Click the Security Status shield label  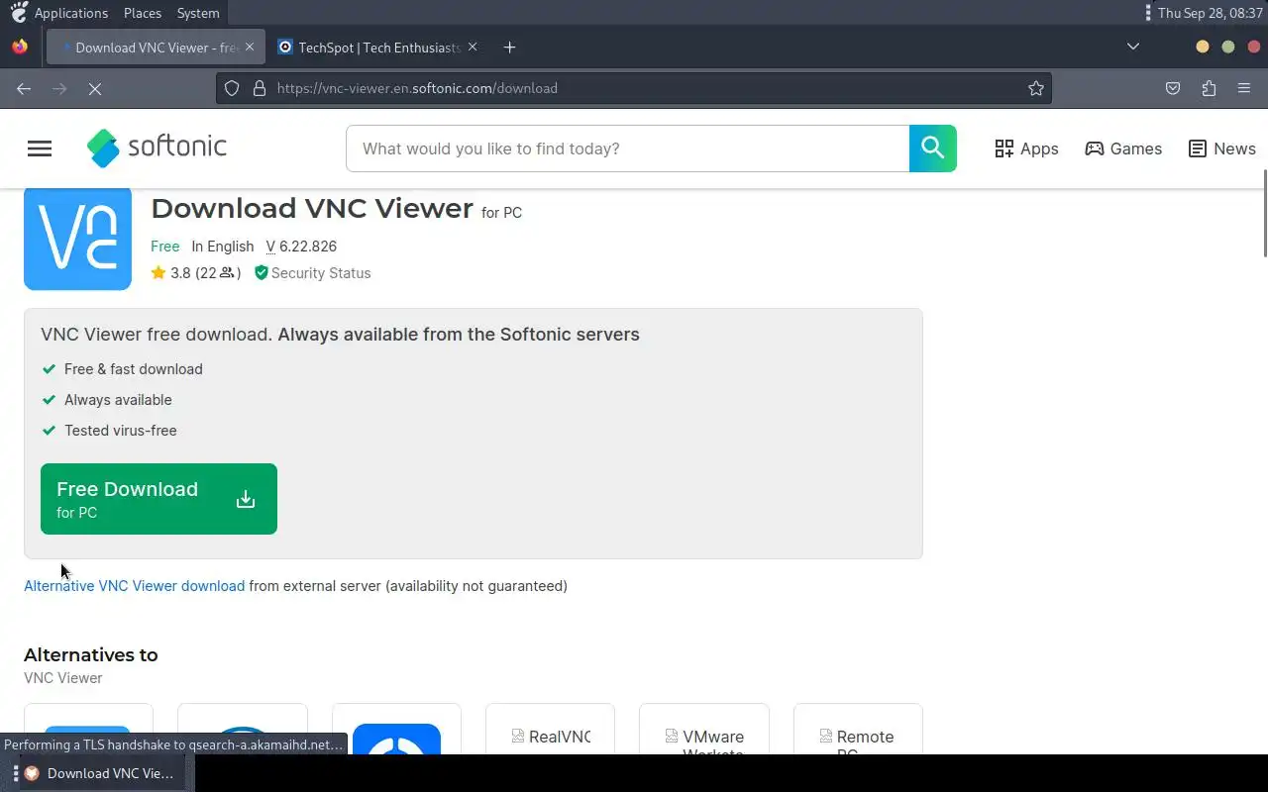[x=312, y=273]
